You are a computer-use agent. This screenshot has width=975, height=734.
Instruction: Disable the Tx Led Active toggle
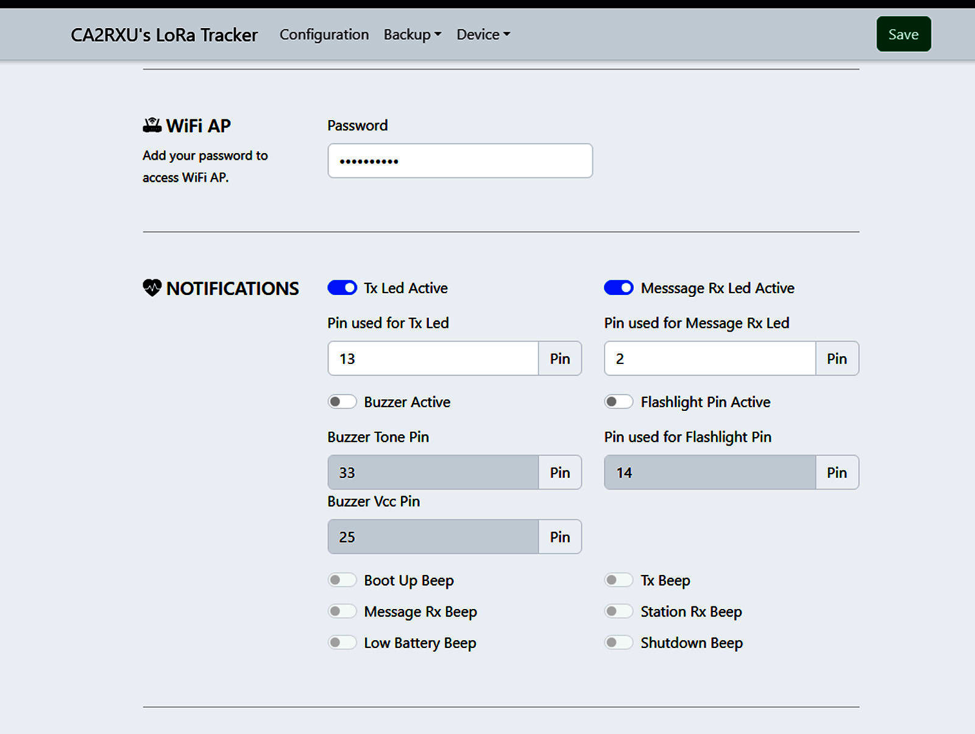point(342,288)
